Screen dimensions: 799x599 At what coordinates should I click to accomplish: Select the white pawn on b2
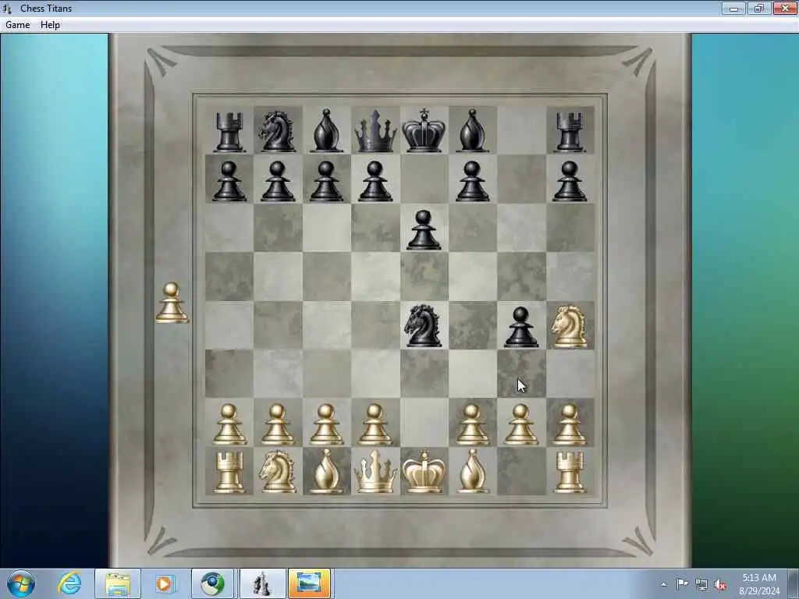[277, 424]
